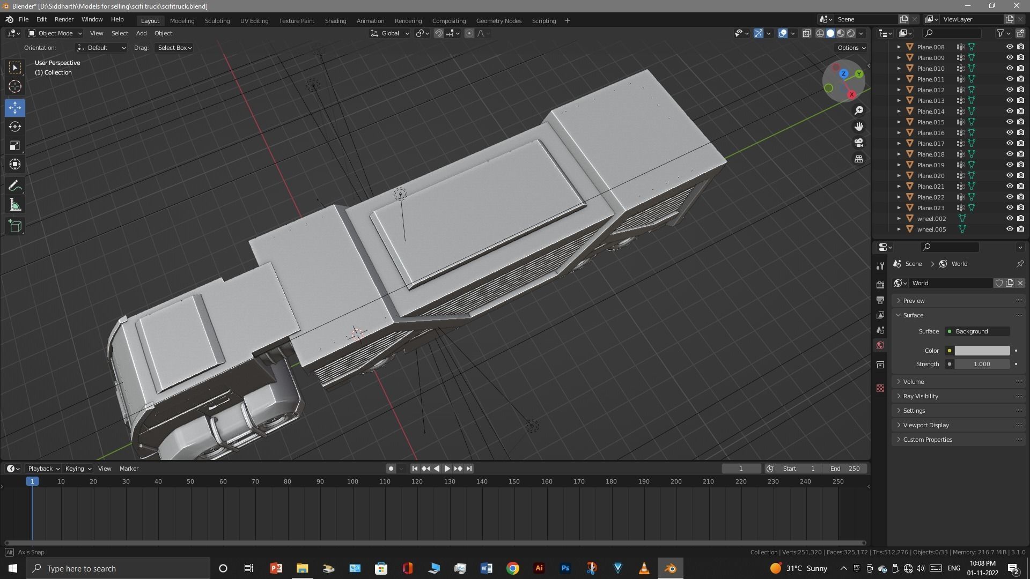The height and width of the screenshot is (579, 1030).
Task: Click the pan view hand icon
Action: pos(859,127)
